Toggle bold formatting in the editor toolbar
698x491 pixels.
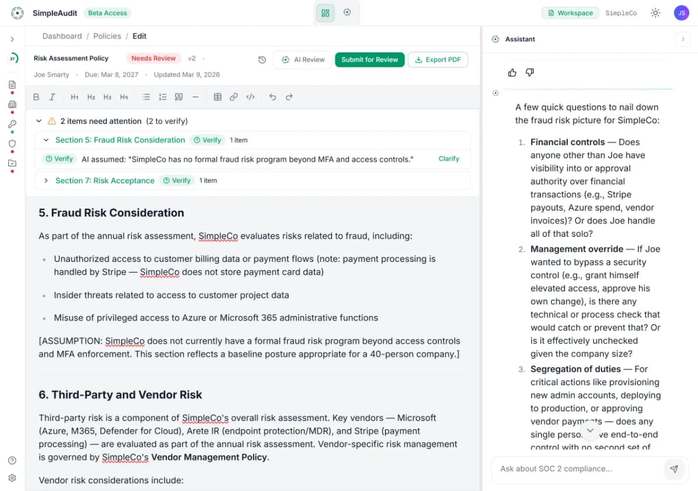(36, 97)
